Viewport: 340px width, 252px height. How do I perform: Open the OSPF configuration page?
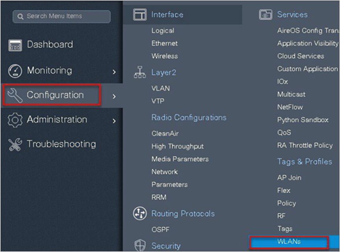click(161, 230)
